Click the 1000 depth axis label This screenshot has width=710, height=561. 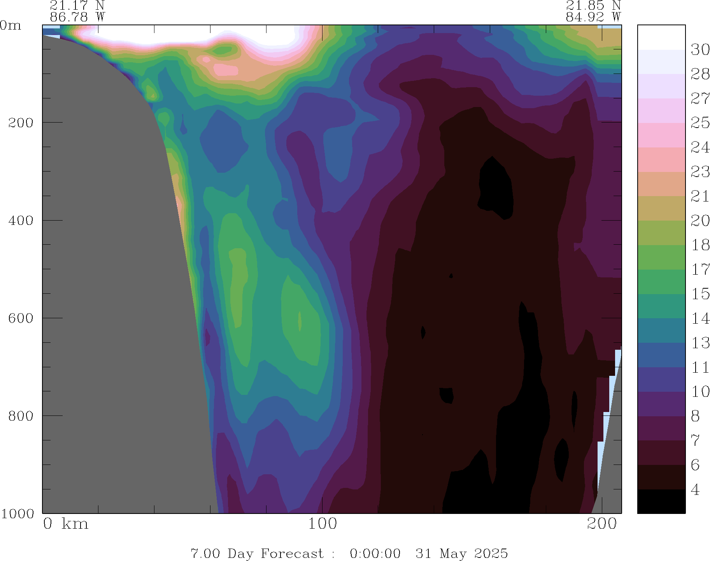pyautogui.click(x=17, y=514)
